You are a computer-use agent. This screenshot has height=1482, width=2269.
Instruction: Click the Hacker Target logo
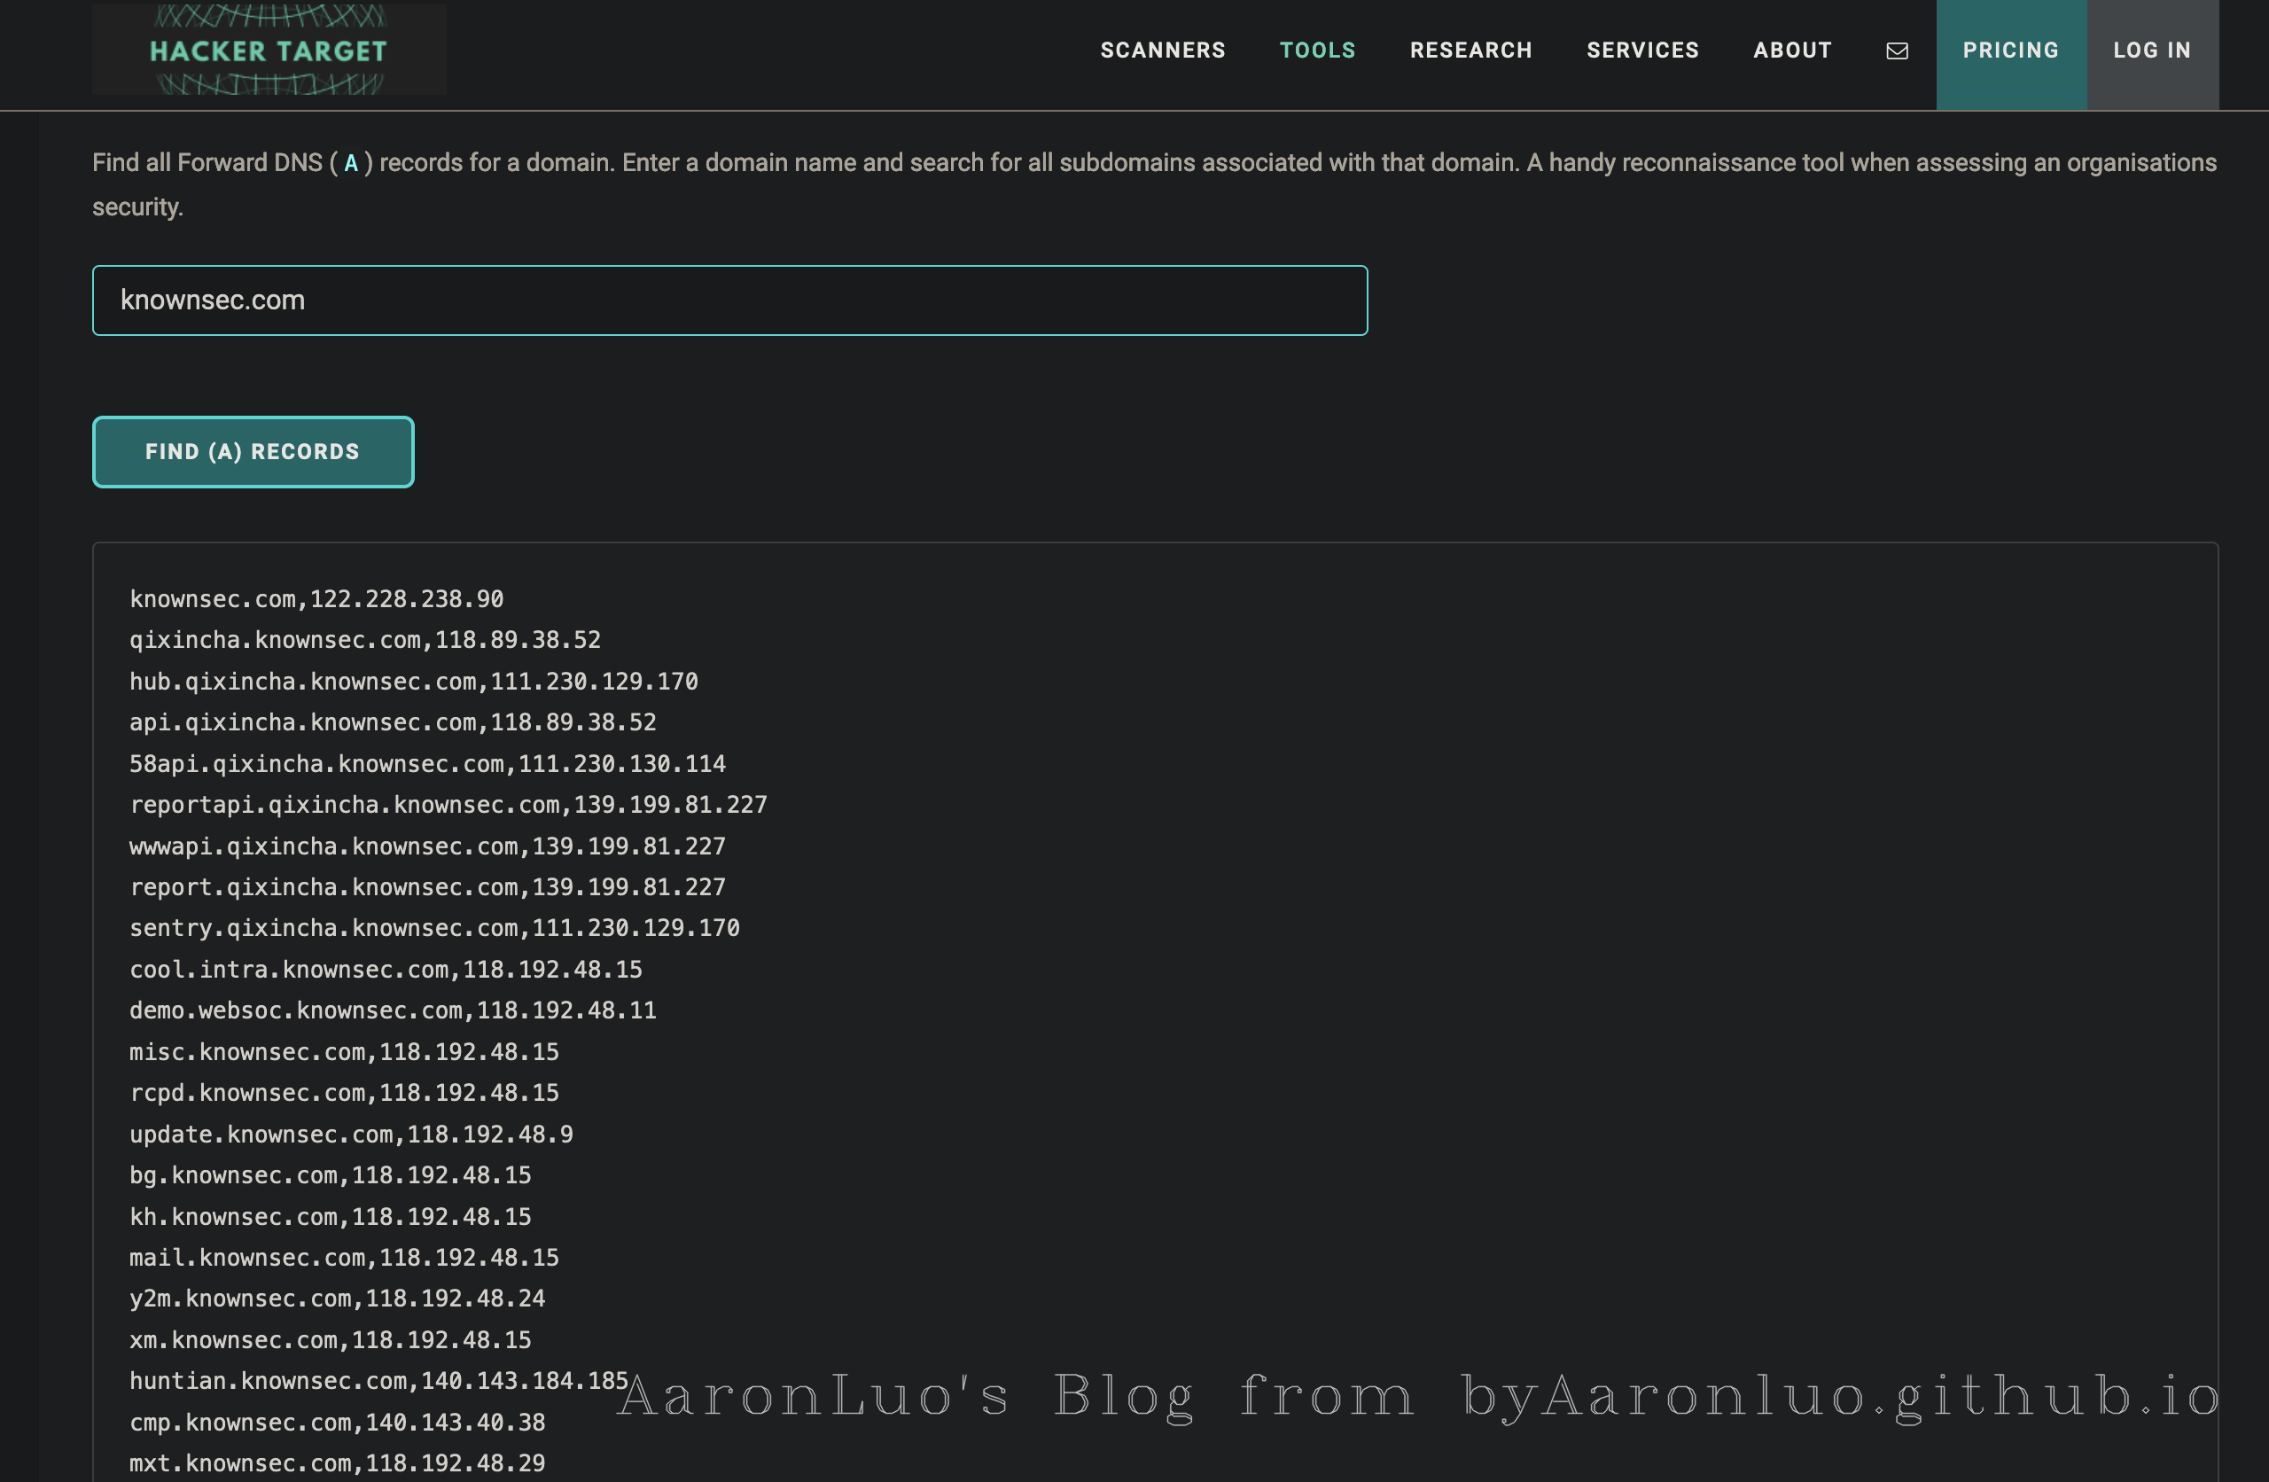(x=269, y=50)
